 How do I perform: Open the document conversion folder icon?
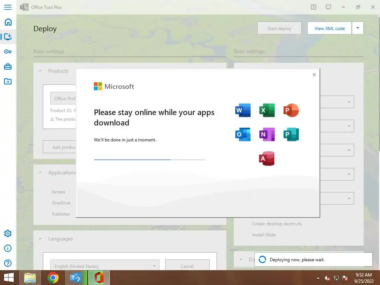tap(8, 81)
